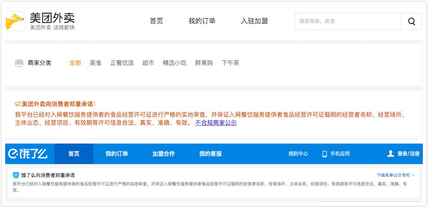Viewport: 428px width, 208px height.
Task: Click the merchant category store icon
Action: pos(19,63)
